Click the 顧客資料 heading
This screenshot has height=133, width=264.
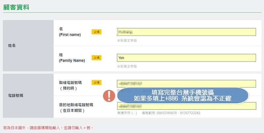[16, 7]
